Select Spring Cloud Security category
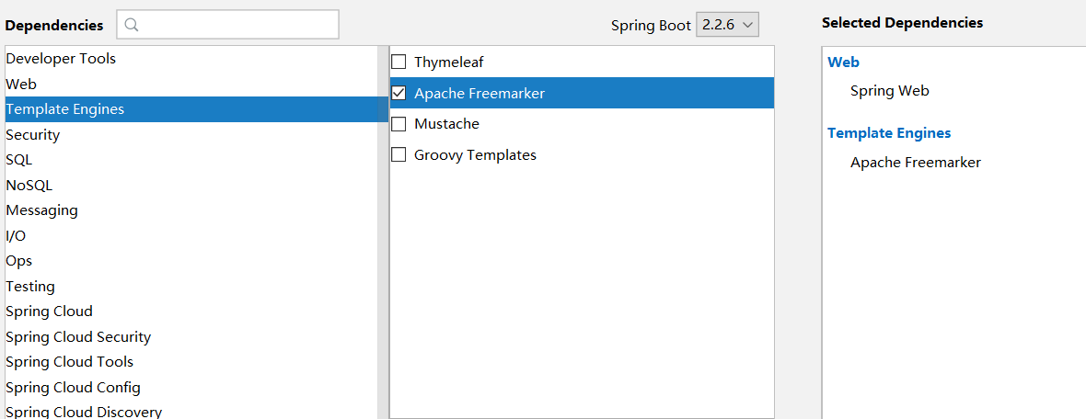This screenshot has height=419, width=1086. pos(78,337)
